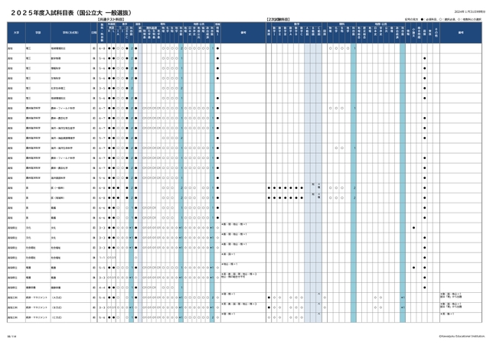
Task: Select the 医（地域枠） department cell
Action: 58,197
